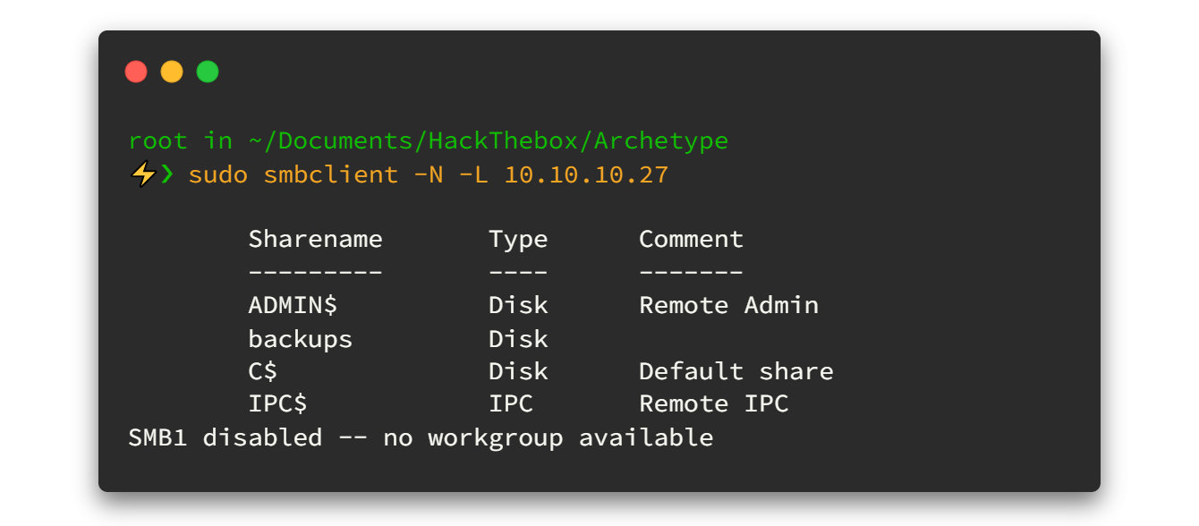Click the "SMB1 disabled" message line
Viewport: 1199px width, 526px height.
click(x=421, y=437)
